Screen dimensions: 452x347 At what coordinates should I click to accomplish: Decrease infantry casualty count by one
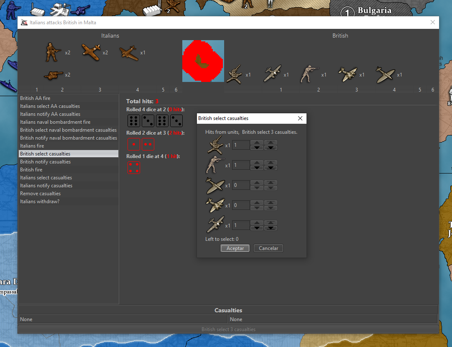(x=257, y=168)
